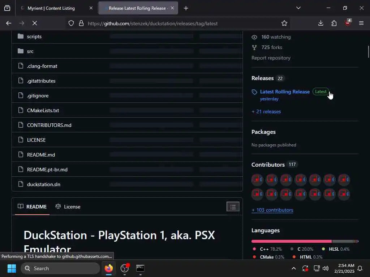The width and height of the screenshot is (370, 277).
Task: Select the Release Latest Rolling Release tab
Action: click(x=138, y=8)
